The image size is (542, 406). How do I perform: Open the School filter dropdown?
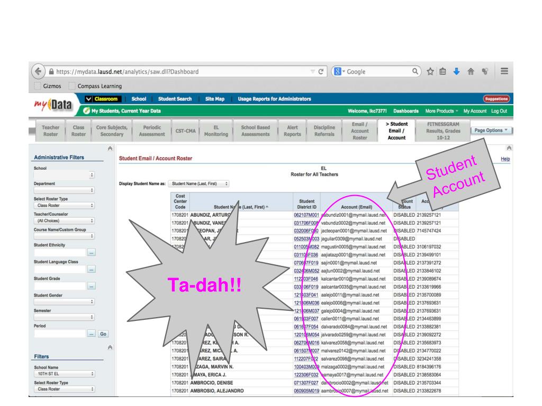(64, 175)
